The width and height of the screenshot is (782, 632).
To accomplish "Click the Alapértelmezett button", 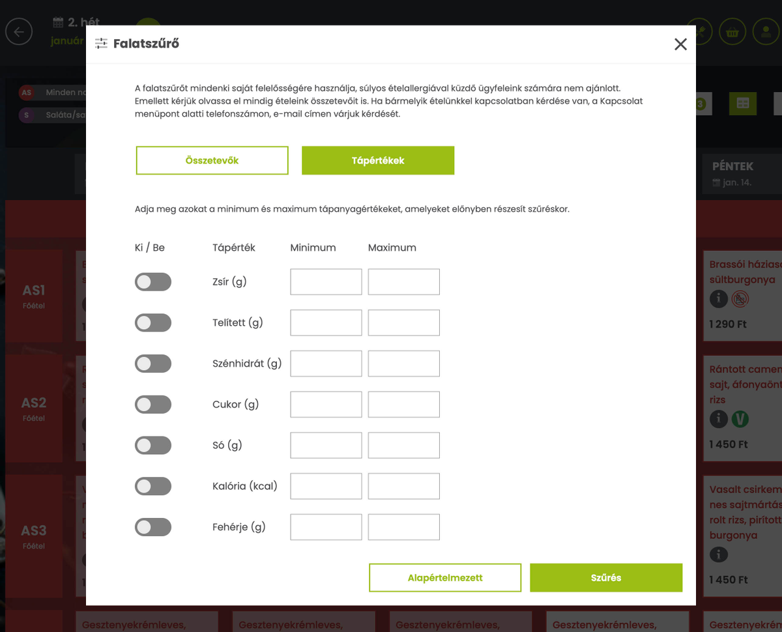I will (445, 577).
